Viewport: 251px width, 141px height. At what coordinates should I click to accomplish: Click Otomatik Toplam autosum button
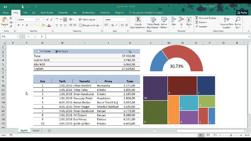click(x=206, y=18)
